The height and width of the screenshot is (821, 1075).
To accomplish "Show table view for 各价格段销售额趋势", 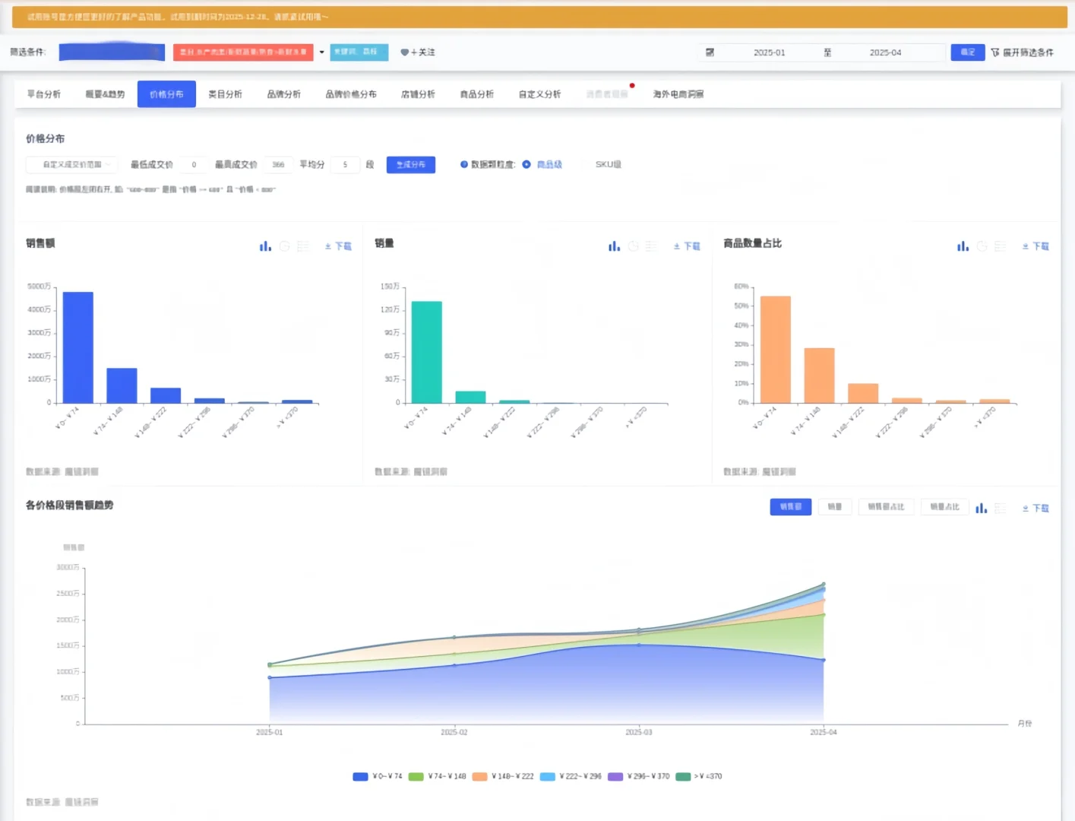I will (1001, 508).
